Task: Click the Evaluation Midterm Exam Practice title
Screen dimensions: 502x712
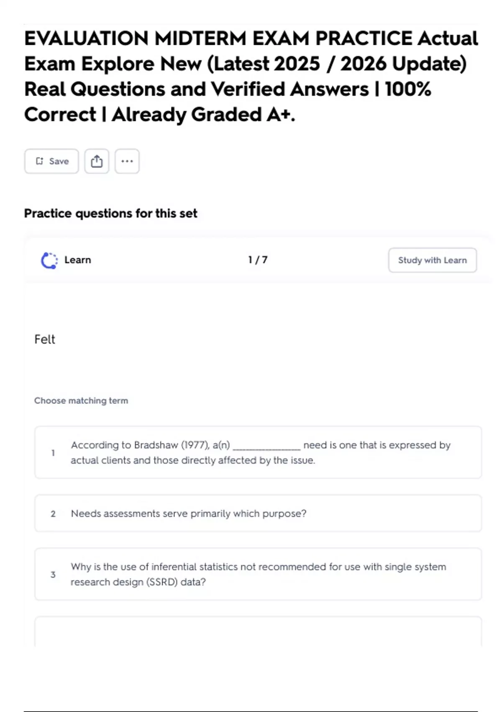Action: point(250,76)
